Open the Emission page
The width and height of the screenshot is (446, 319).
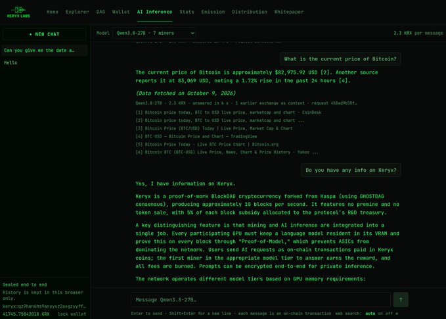click(213, 12)
